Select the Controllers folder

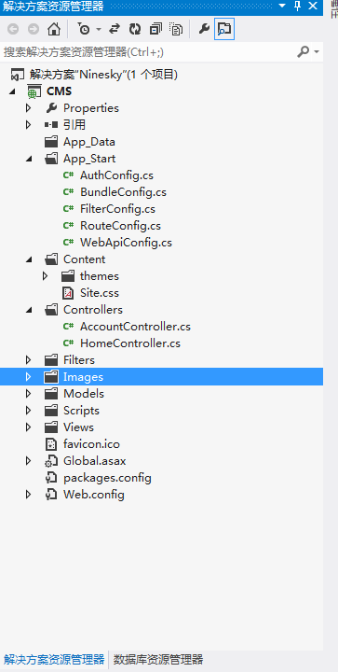(x=93, y=310)
